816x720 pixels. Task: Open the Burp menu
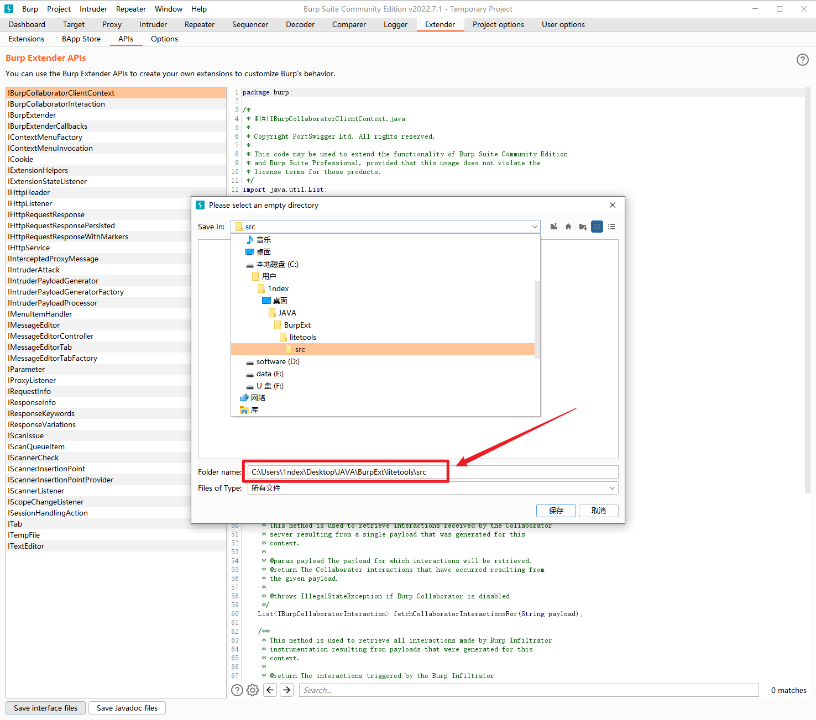pyautogui.click(x=30, y=9)
